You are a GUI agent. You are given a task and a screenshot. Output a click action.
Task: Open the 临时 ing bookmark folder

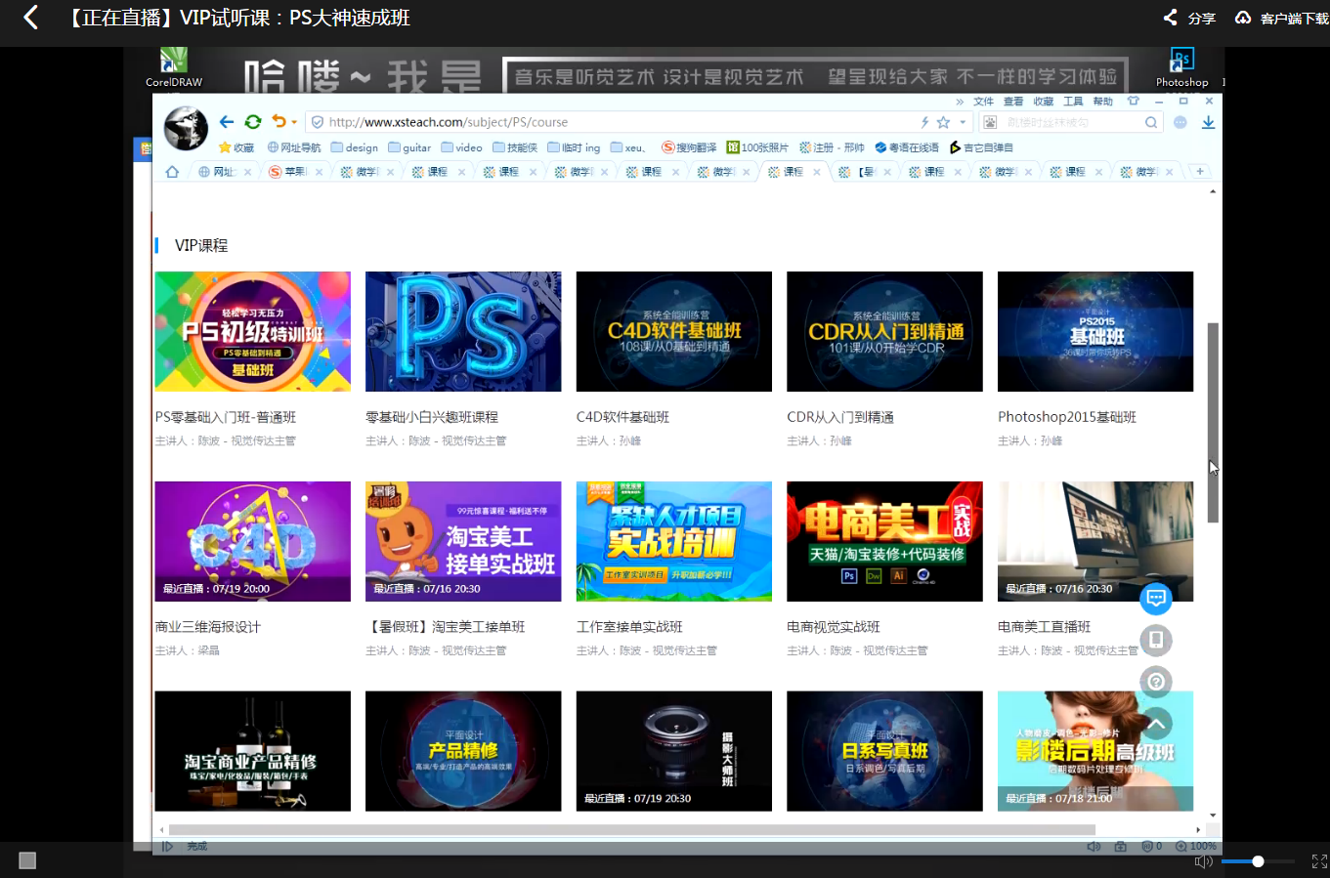tap(574, 147)
